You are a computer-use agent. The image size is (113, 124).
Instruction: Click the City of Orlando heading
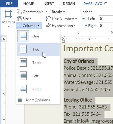point(79,61)
